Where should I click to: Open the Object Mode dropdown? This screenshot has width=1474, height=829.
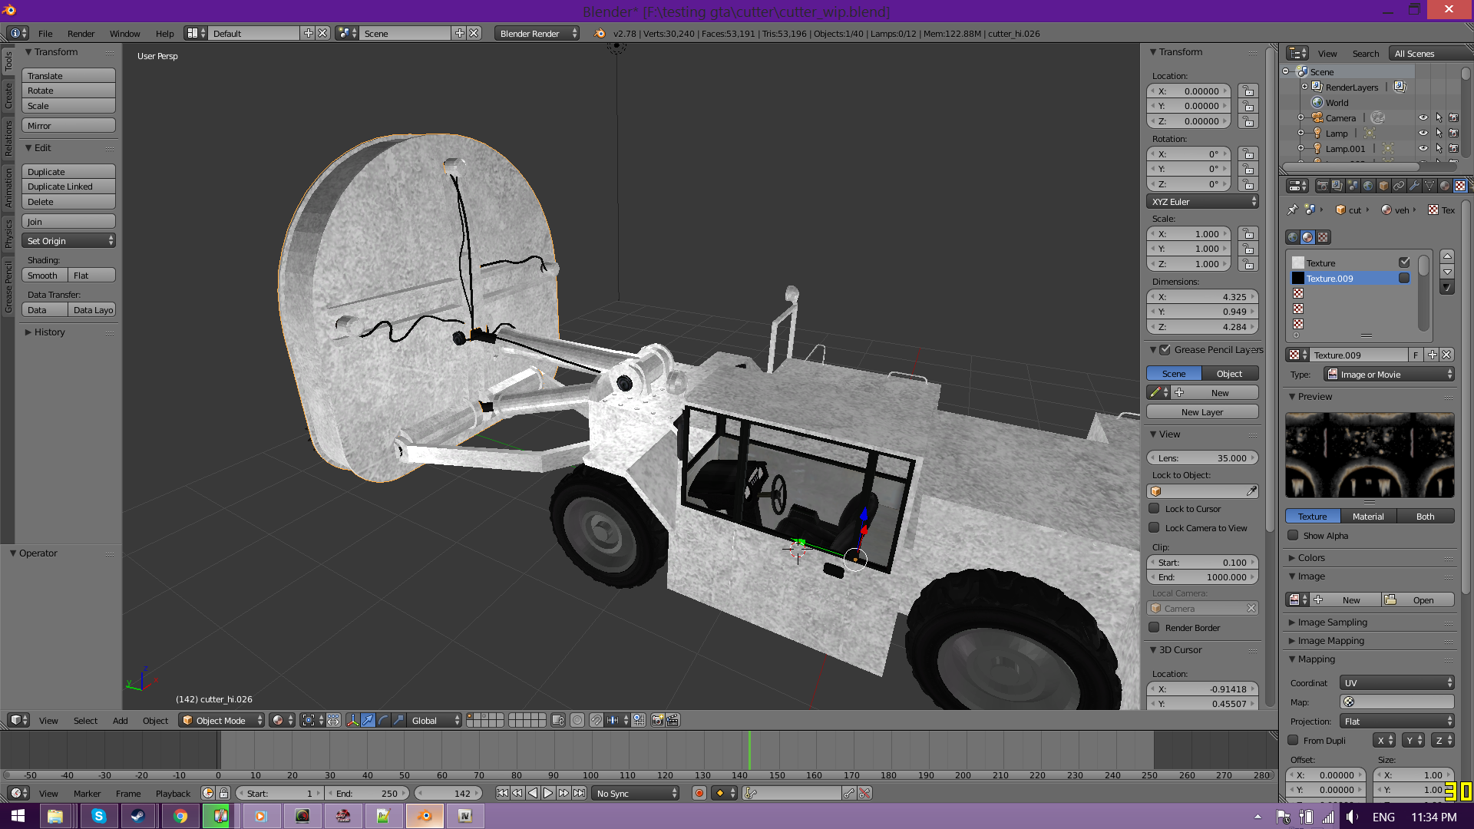[221, 720]
